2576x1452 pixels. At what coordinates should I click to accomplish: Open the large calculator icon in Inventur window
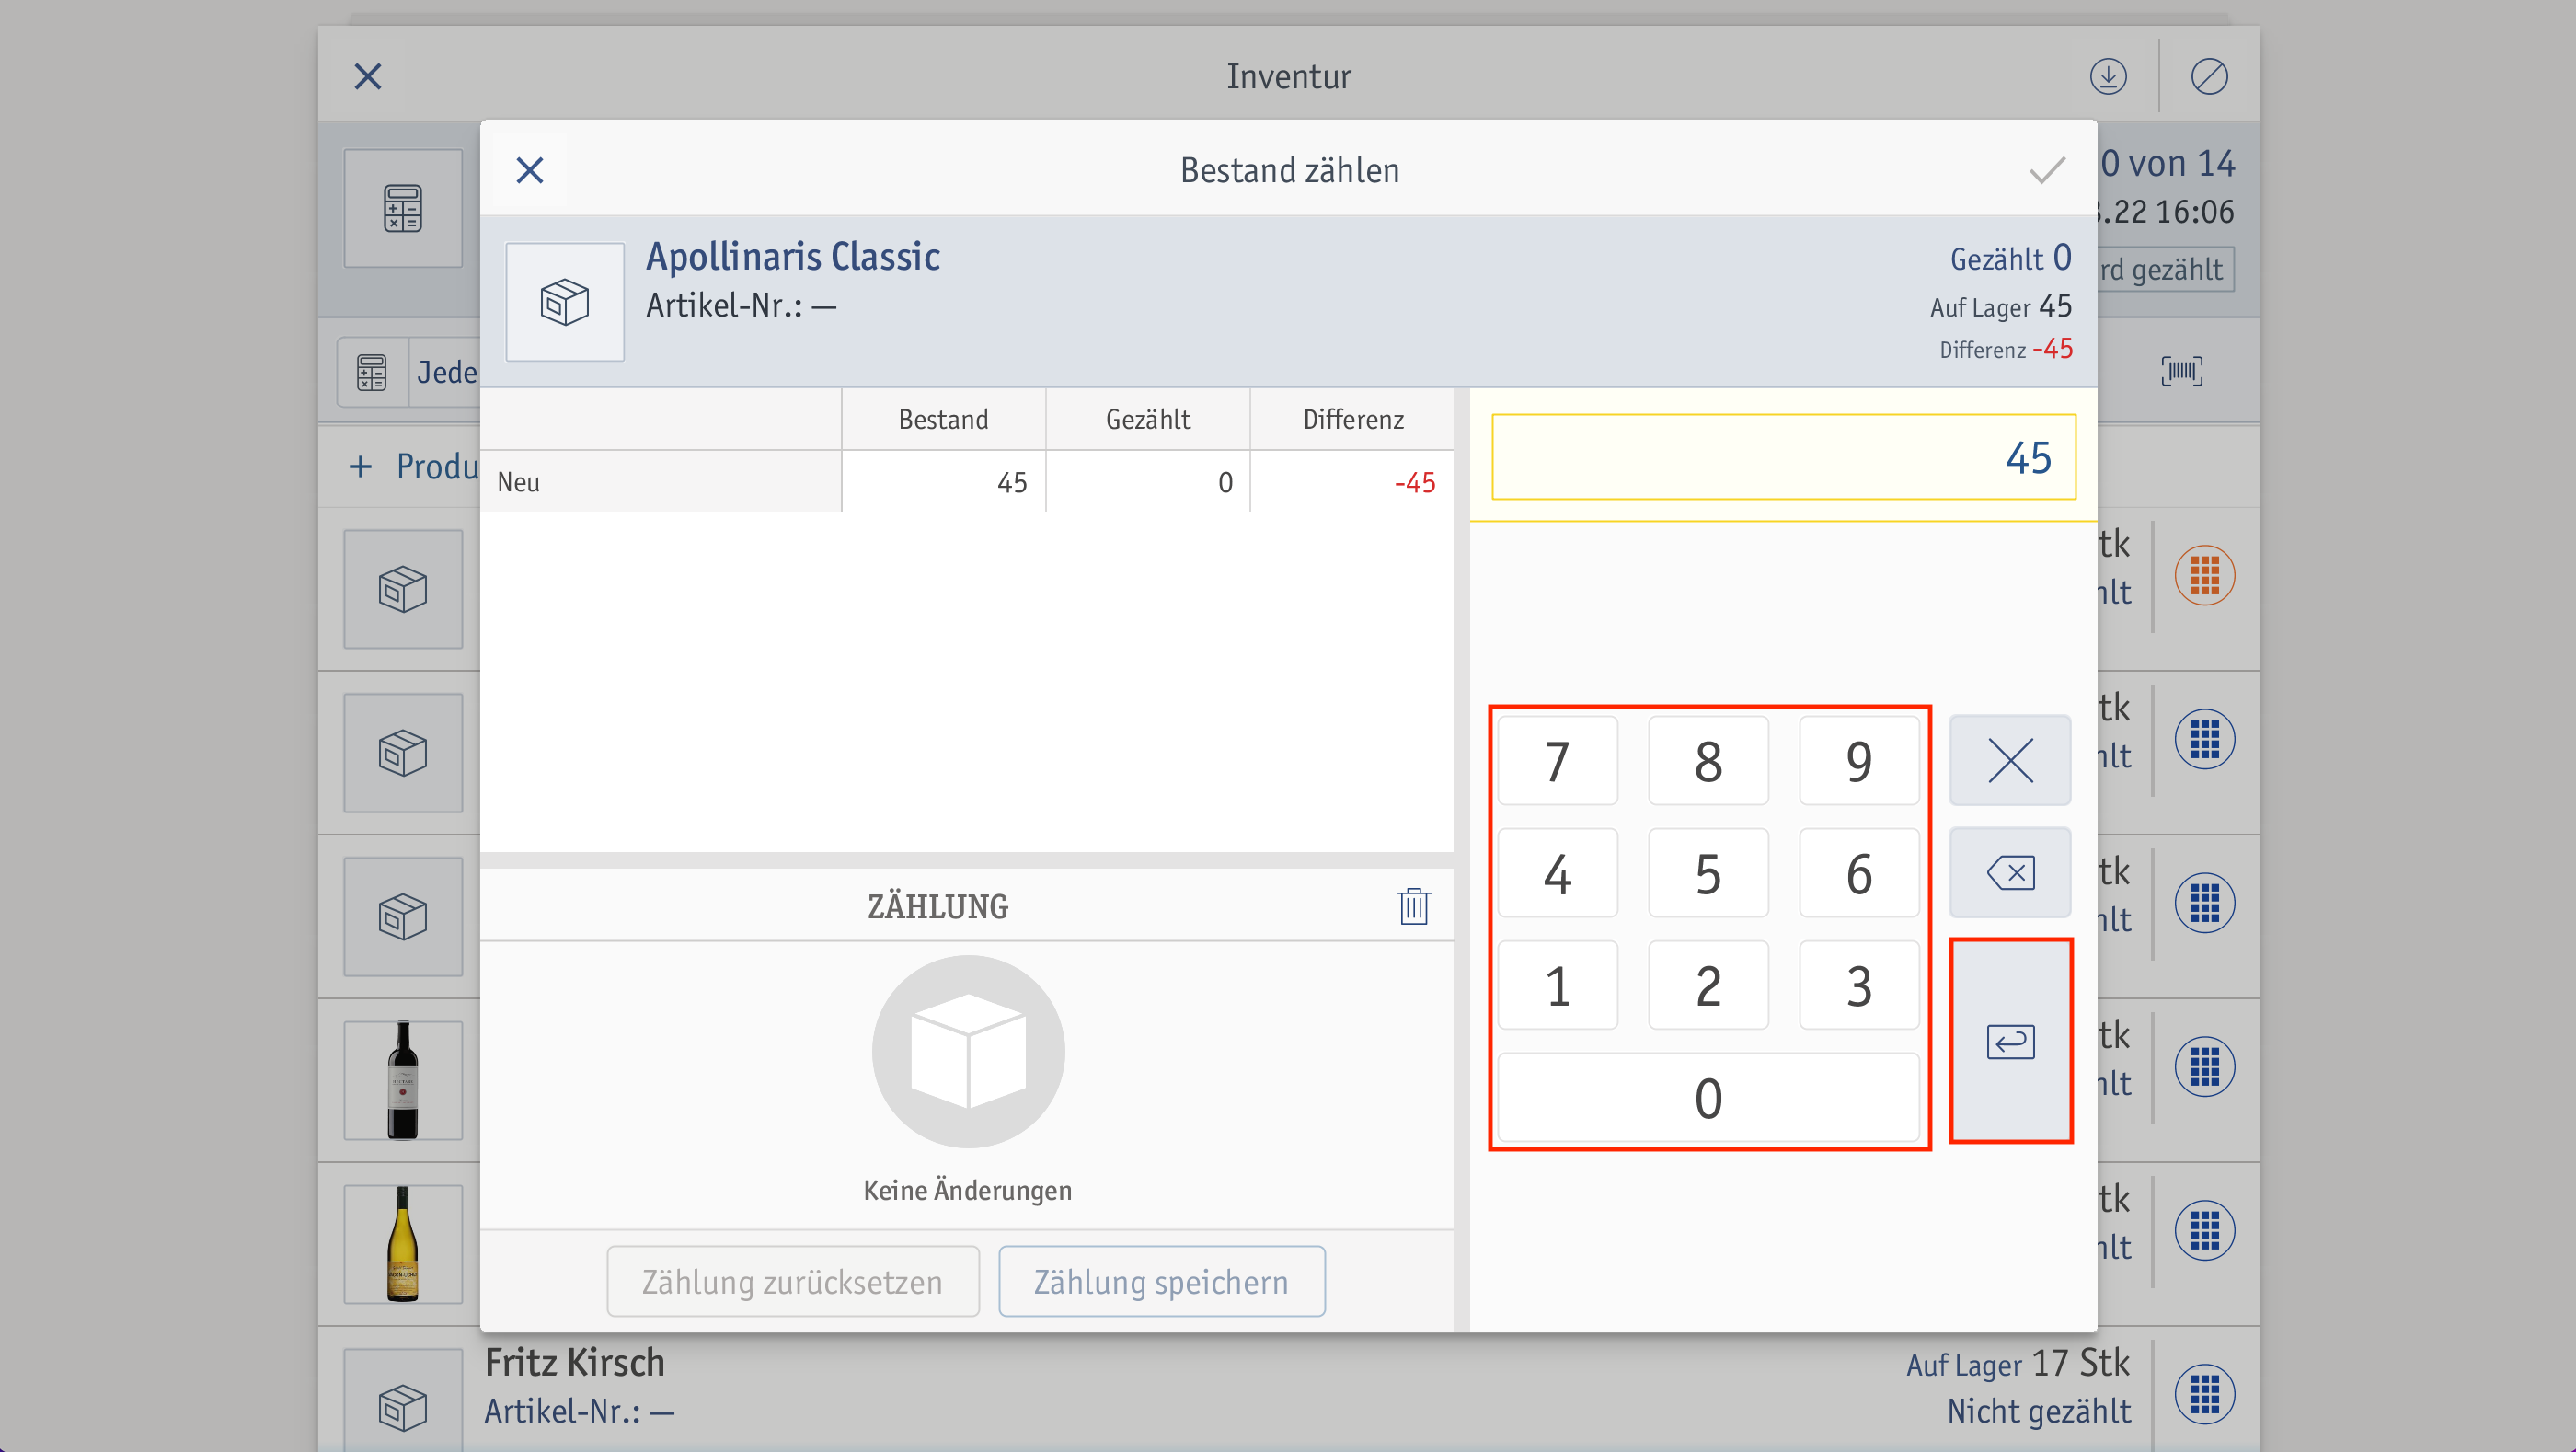click(x=403, y=208)
